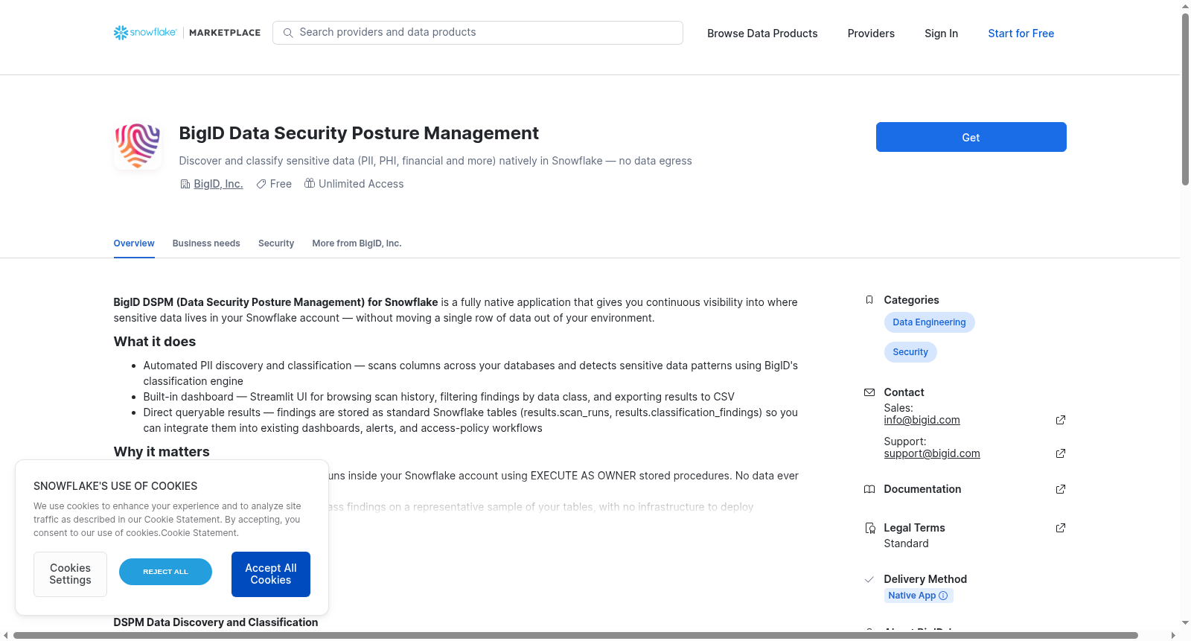The image size is (1191, 641).
Task: Click the Documentation book icon
Action: point(869,489)
